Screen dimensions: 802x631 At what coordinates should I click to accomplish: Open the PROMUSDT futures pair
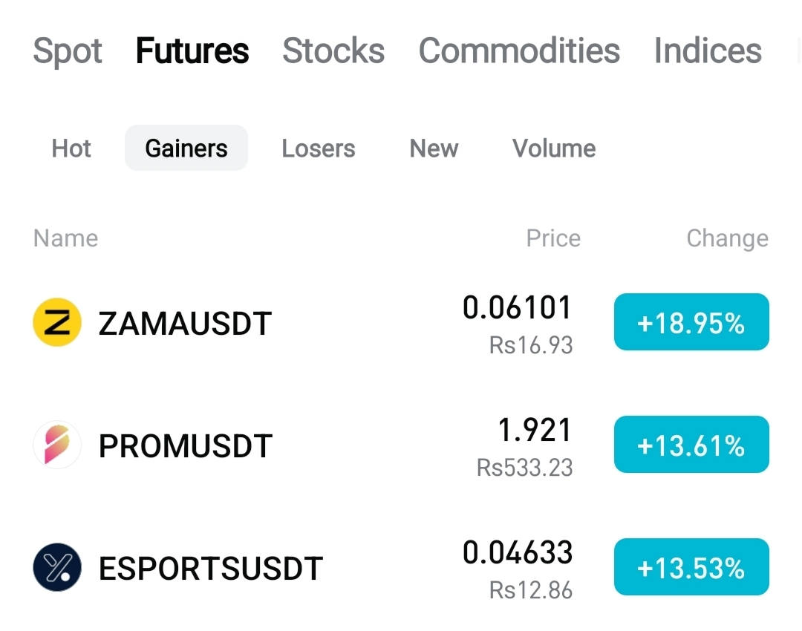401,445
